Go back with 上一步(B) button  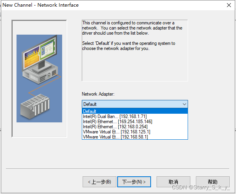point(100,182)
